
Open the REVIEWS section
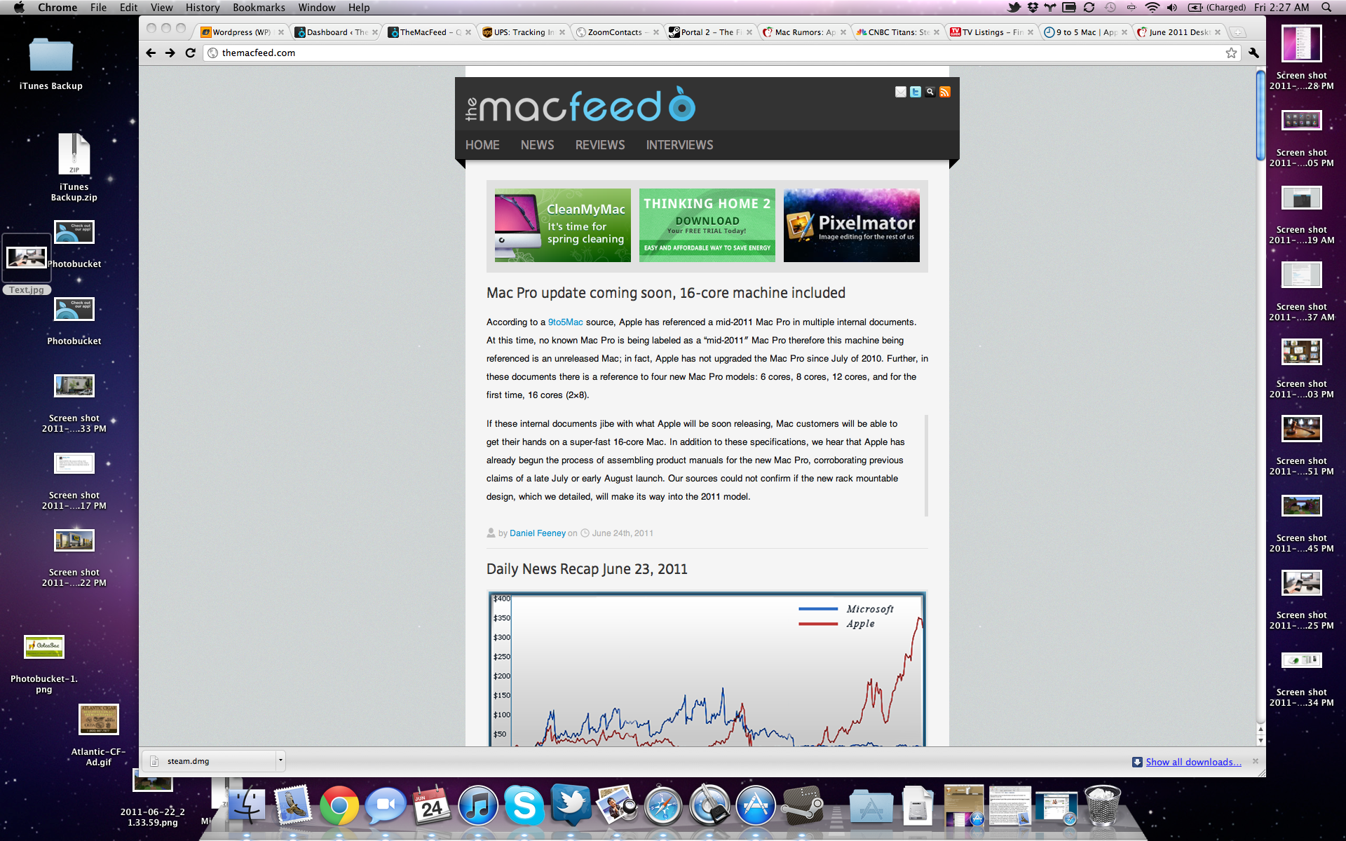pos(600,145)
